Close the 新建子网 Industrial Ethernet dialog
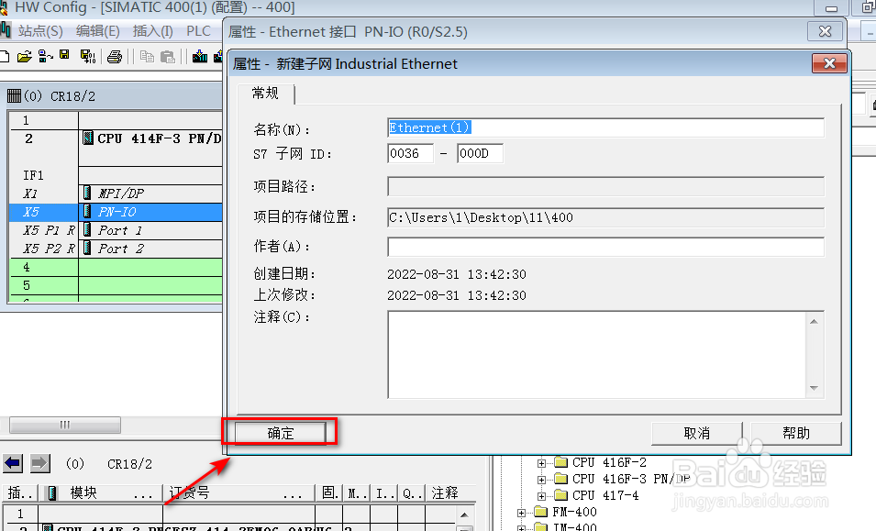This screenshot has width=876, height=531. point(829,63)
